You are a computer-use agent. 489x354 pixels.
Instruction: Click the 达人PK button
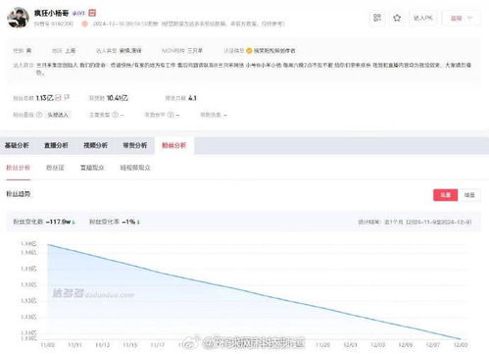click(x=422, y=18)
